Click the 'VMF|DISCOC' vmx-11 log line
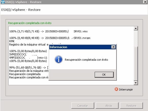 click(28, 58)
